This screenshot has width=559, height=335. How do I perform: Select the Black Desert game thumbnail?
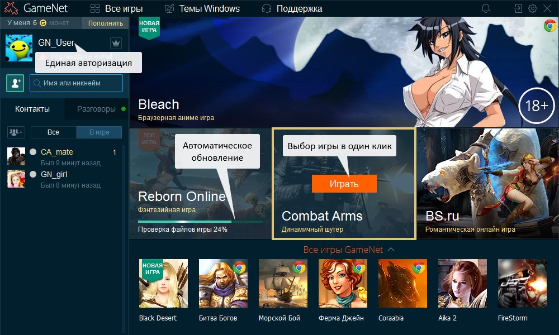[x=163, y=284]
